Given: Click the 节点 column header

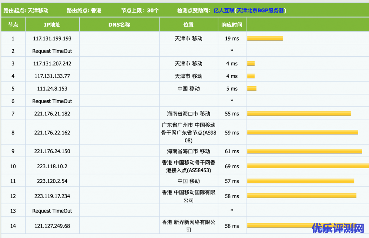Looking at the screenshot, I should point(13,25).
